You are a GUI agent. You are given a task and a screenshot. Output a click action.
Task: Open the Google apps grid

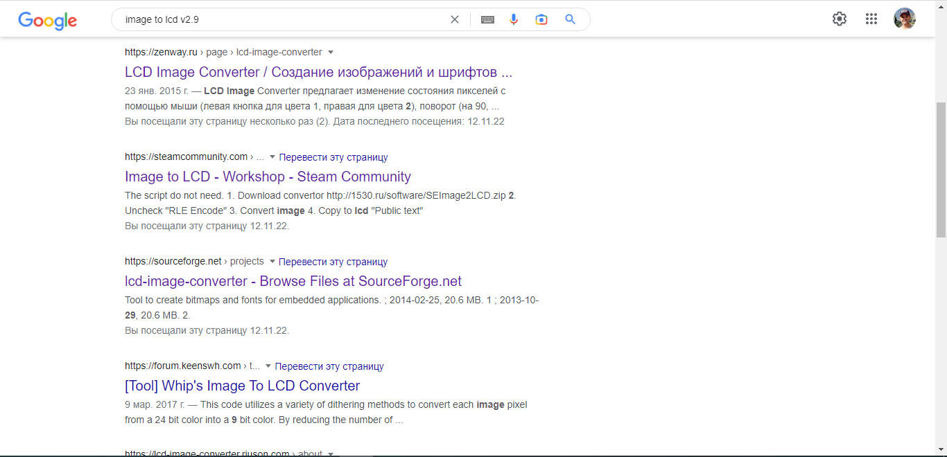pos(871,19)
